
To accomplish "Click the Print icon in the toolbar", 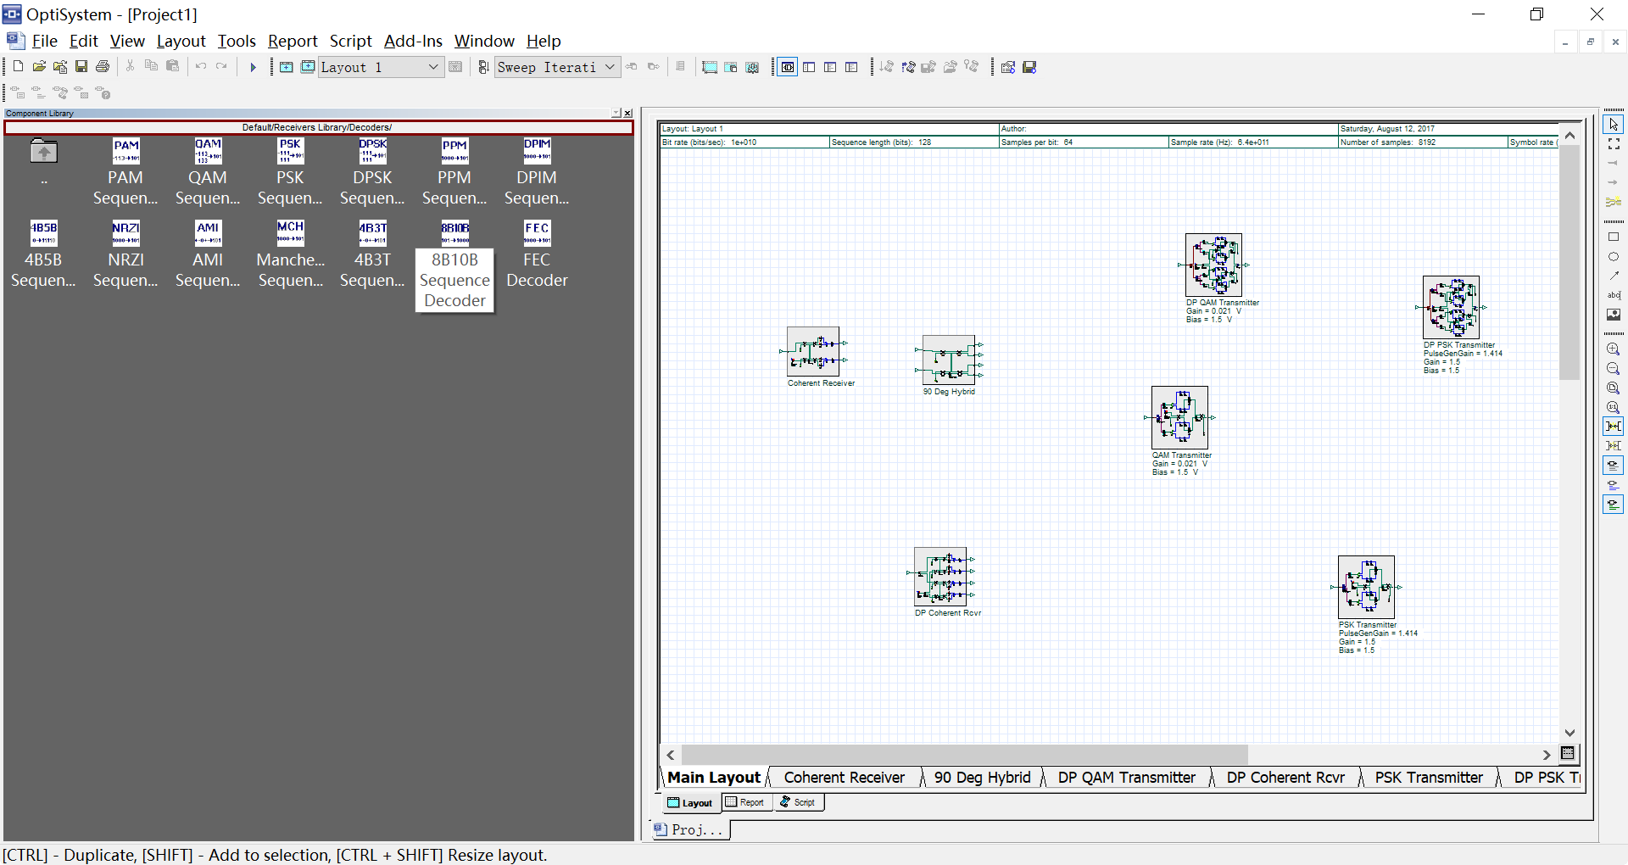I will 103,66.
